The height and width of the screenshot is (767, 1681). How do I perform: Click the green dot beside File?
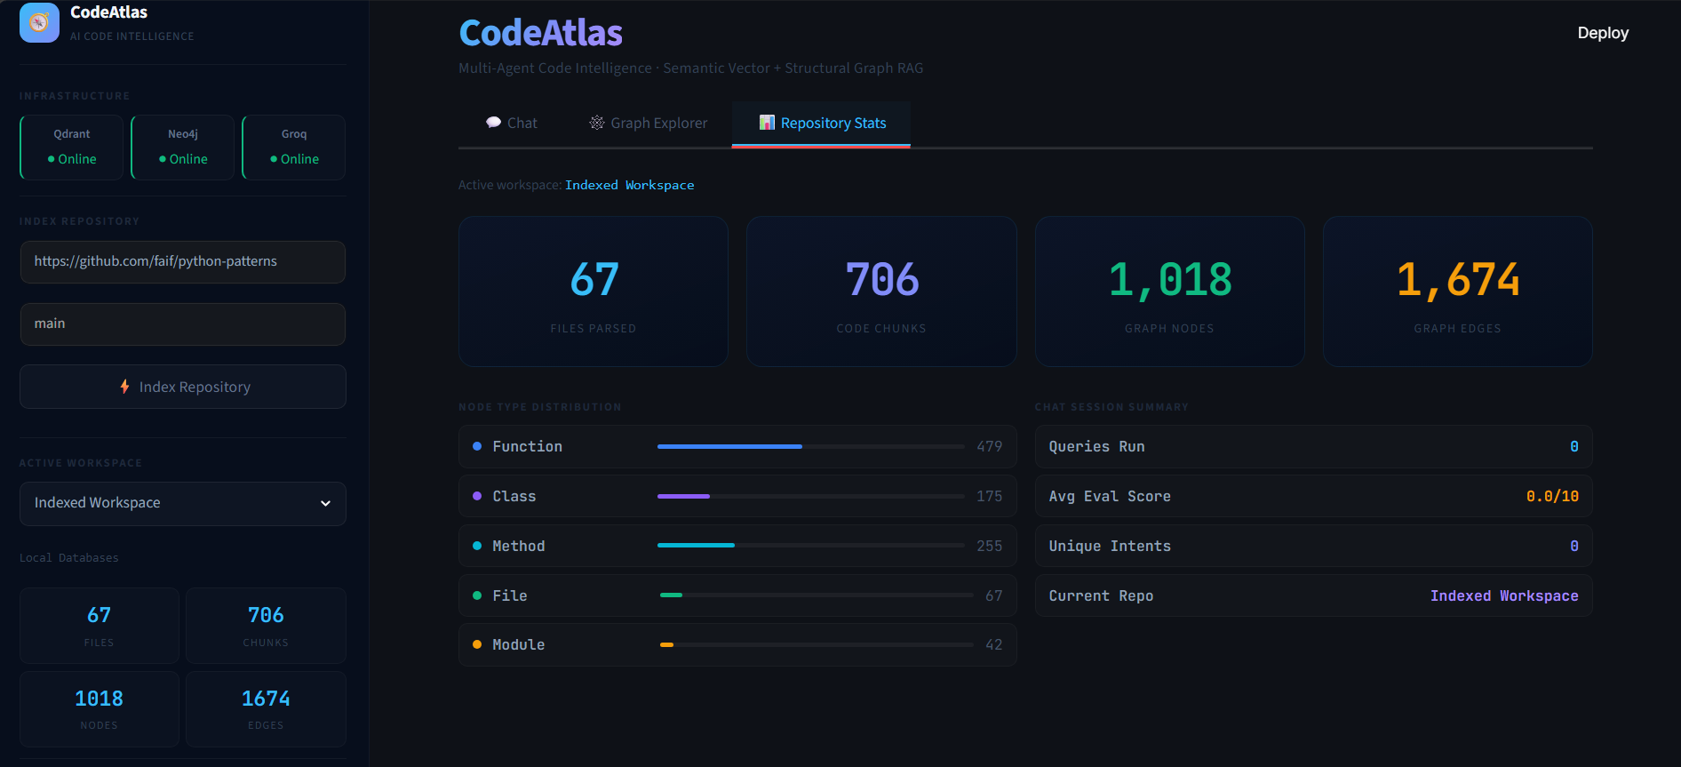click(477, 595)
